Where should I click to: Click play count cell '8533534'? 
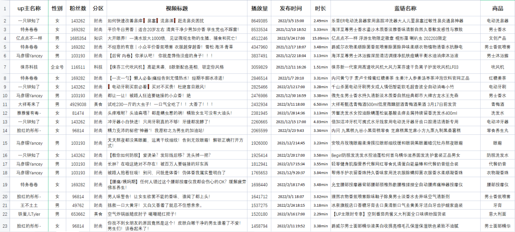point(259,30)
